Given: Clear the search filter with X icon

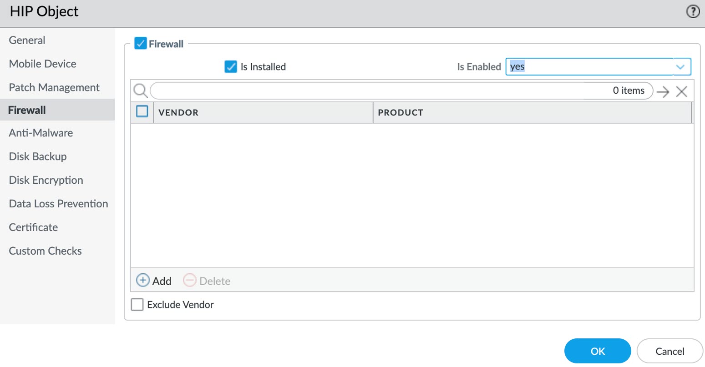Looking at the screenshot, I should click(x=681, y=92).
